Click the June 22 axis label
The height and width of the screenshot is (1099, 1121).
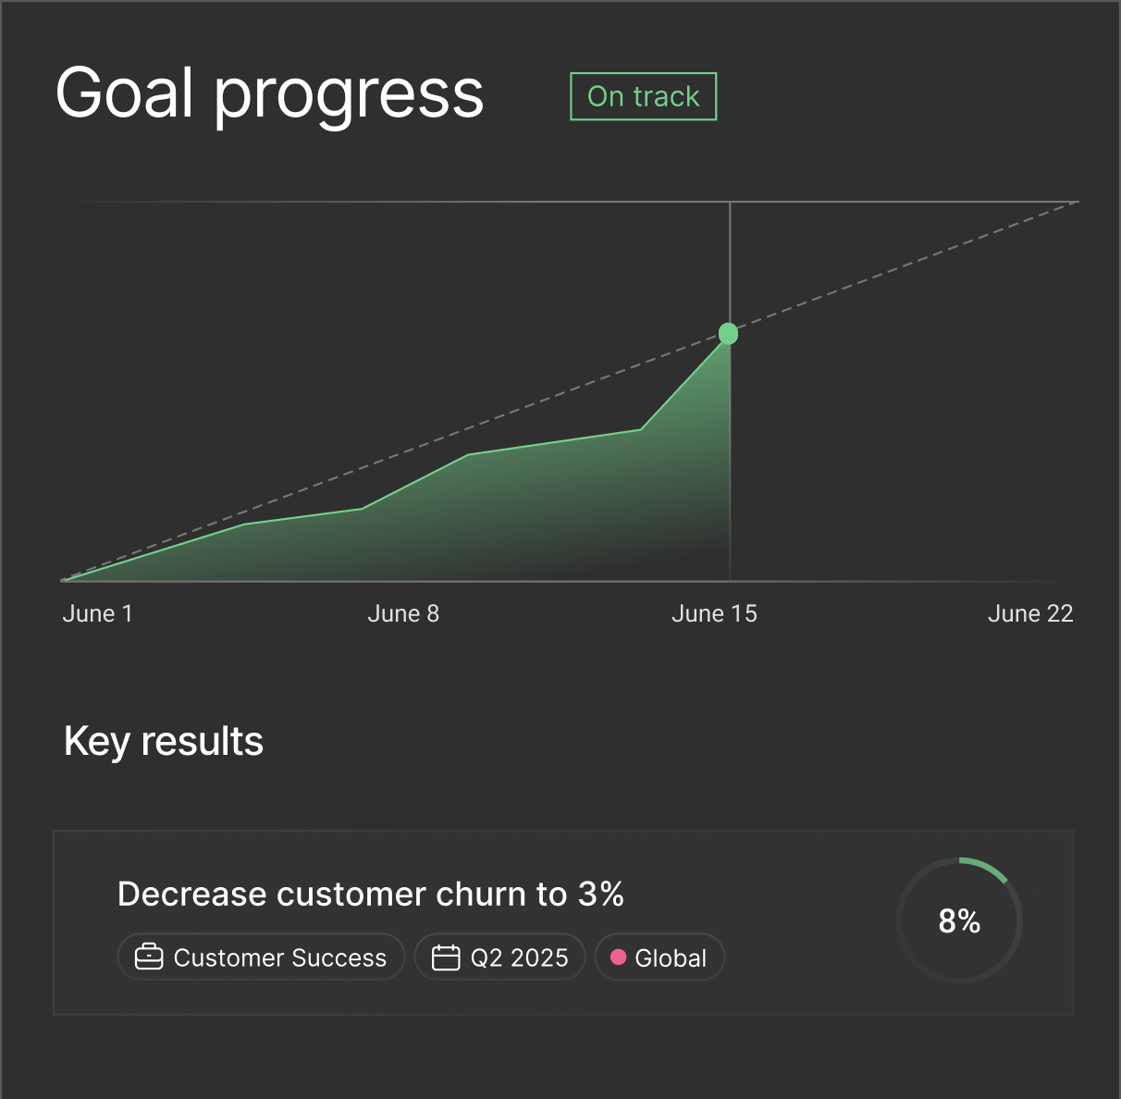pyautogui.click(x=1030, y=613)
